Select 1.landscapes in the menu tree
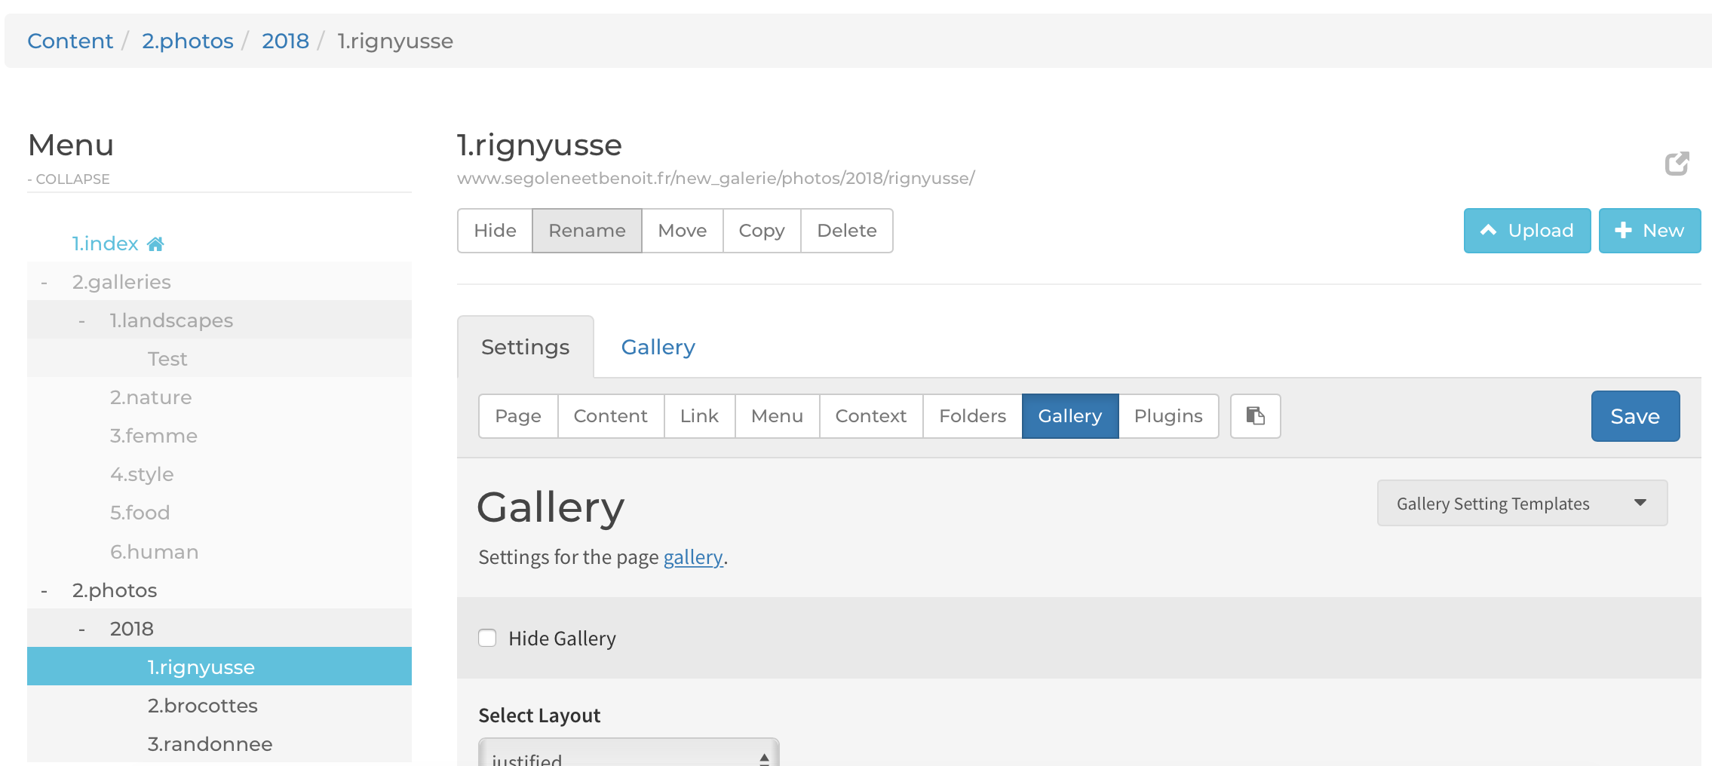 tap(171, 320)
